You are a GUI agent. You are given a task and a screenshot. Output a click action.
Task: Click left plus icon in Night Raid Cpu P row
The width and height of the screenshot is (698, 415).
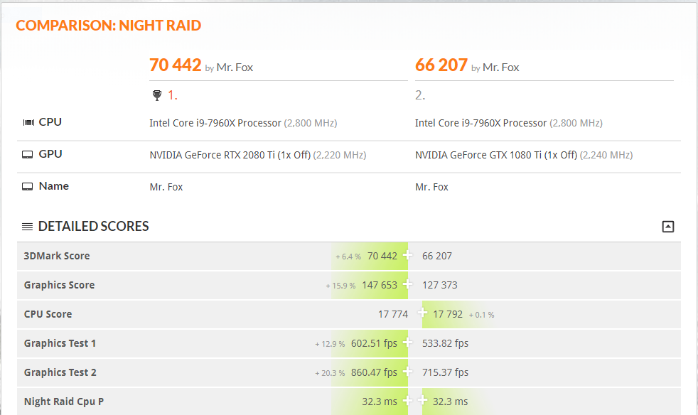click(407, 401)
